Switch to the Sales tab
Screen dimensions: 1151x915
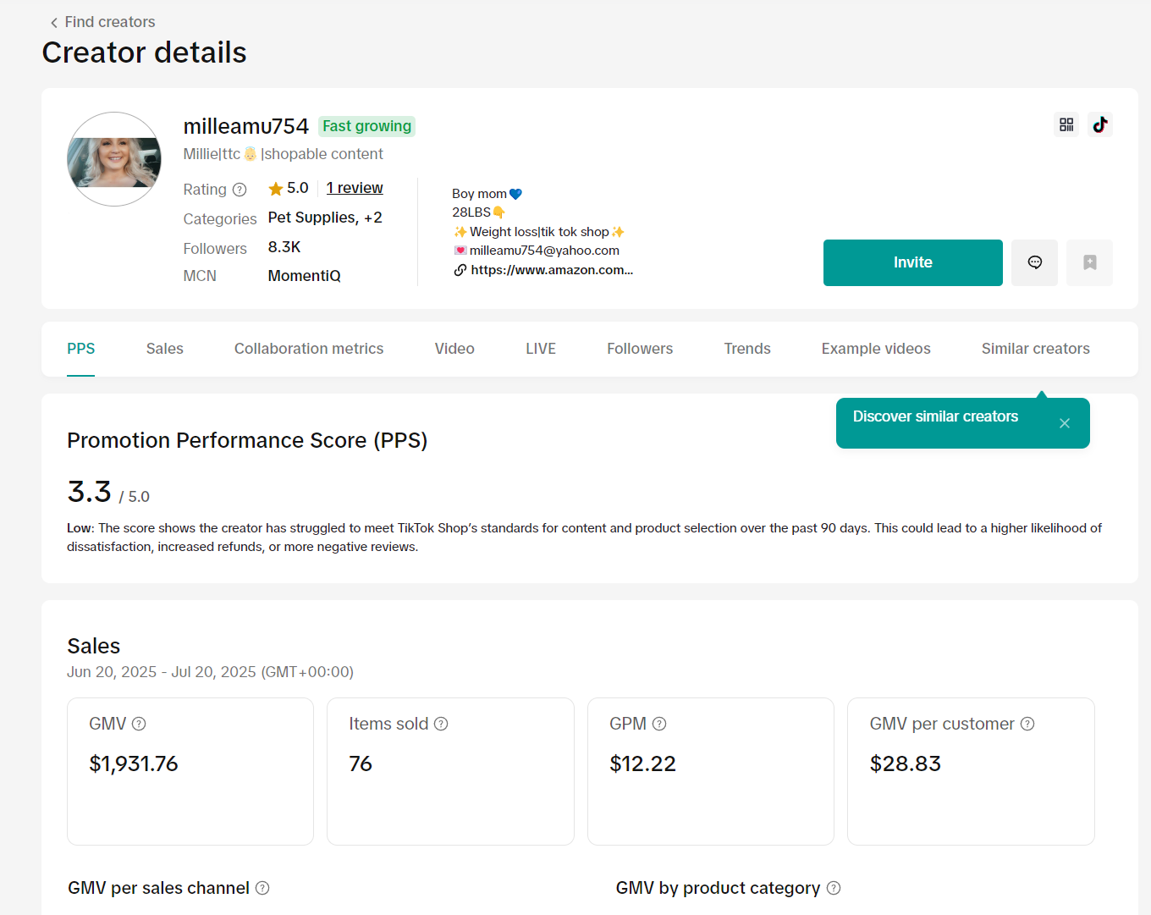[164, 349]
